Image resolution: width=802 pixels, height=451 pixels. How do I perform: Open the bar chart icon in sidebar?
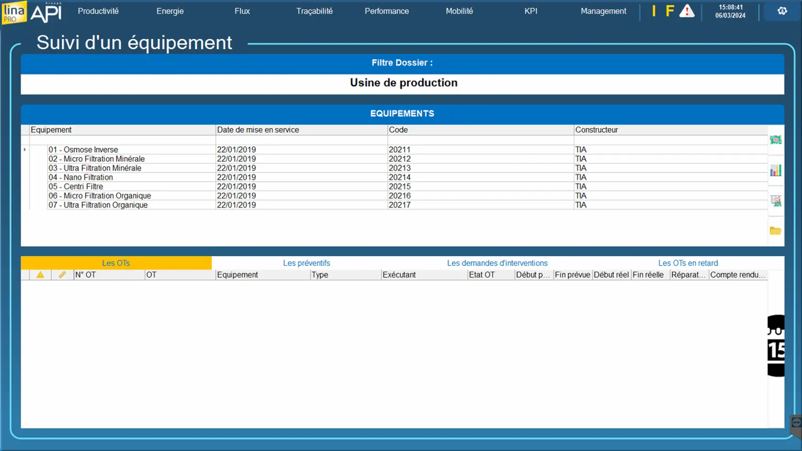775,170
